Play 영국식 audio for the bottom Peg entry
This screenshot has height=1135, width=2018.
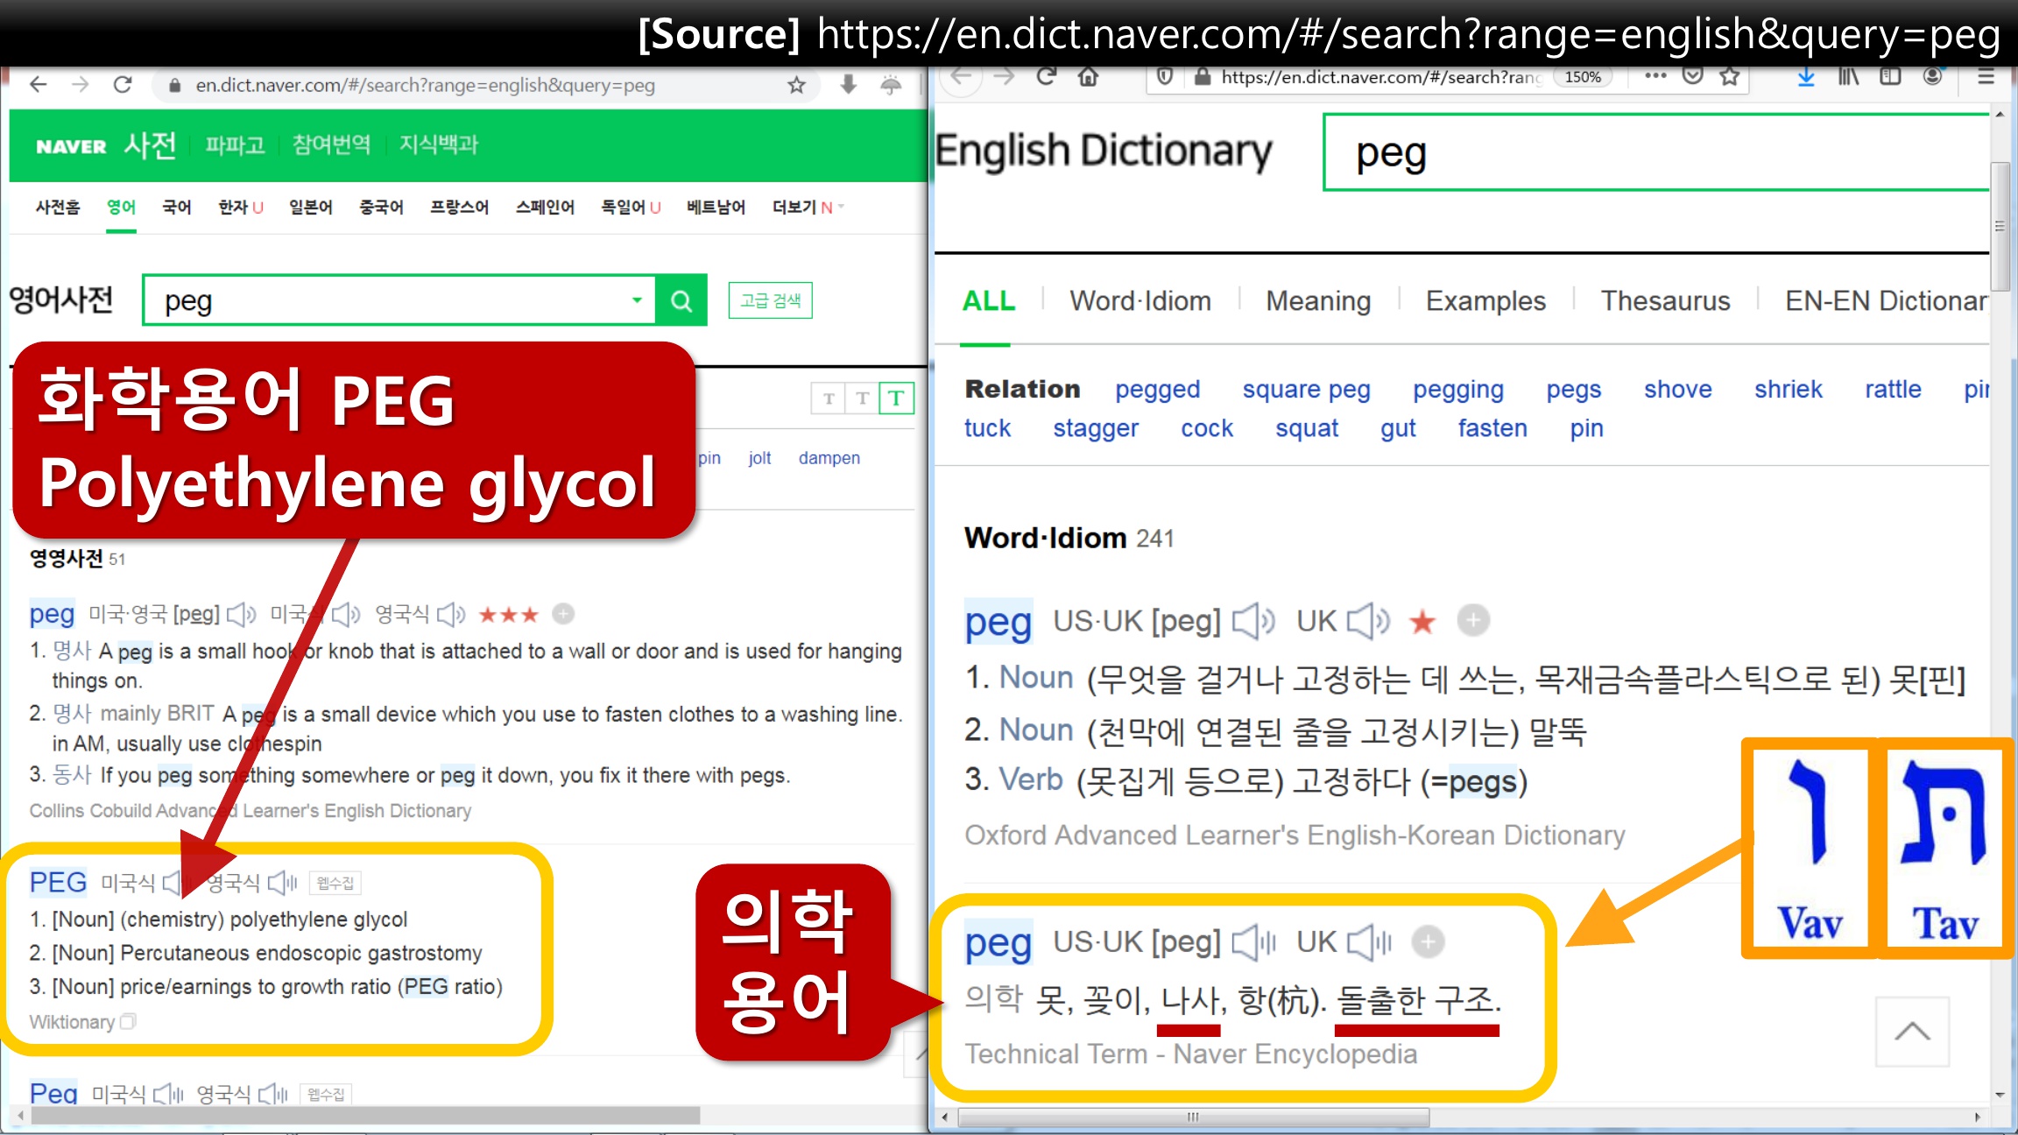tap(272, 1094)
